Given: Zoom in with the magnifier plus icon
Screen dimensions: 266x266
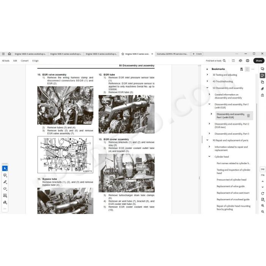Looking at the screenshot, I should 263,206.
